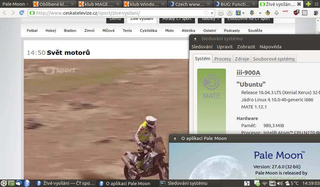Click the downloads arrow toolbar icon
The height and width of the screenshot is (187, 320).
[277, 13]
